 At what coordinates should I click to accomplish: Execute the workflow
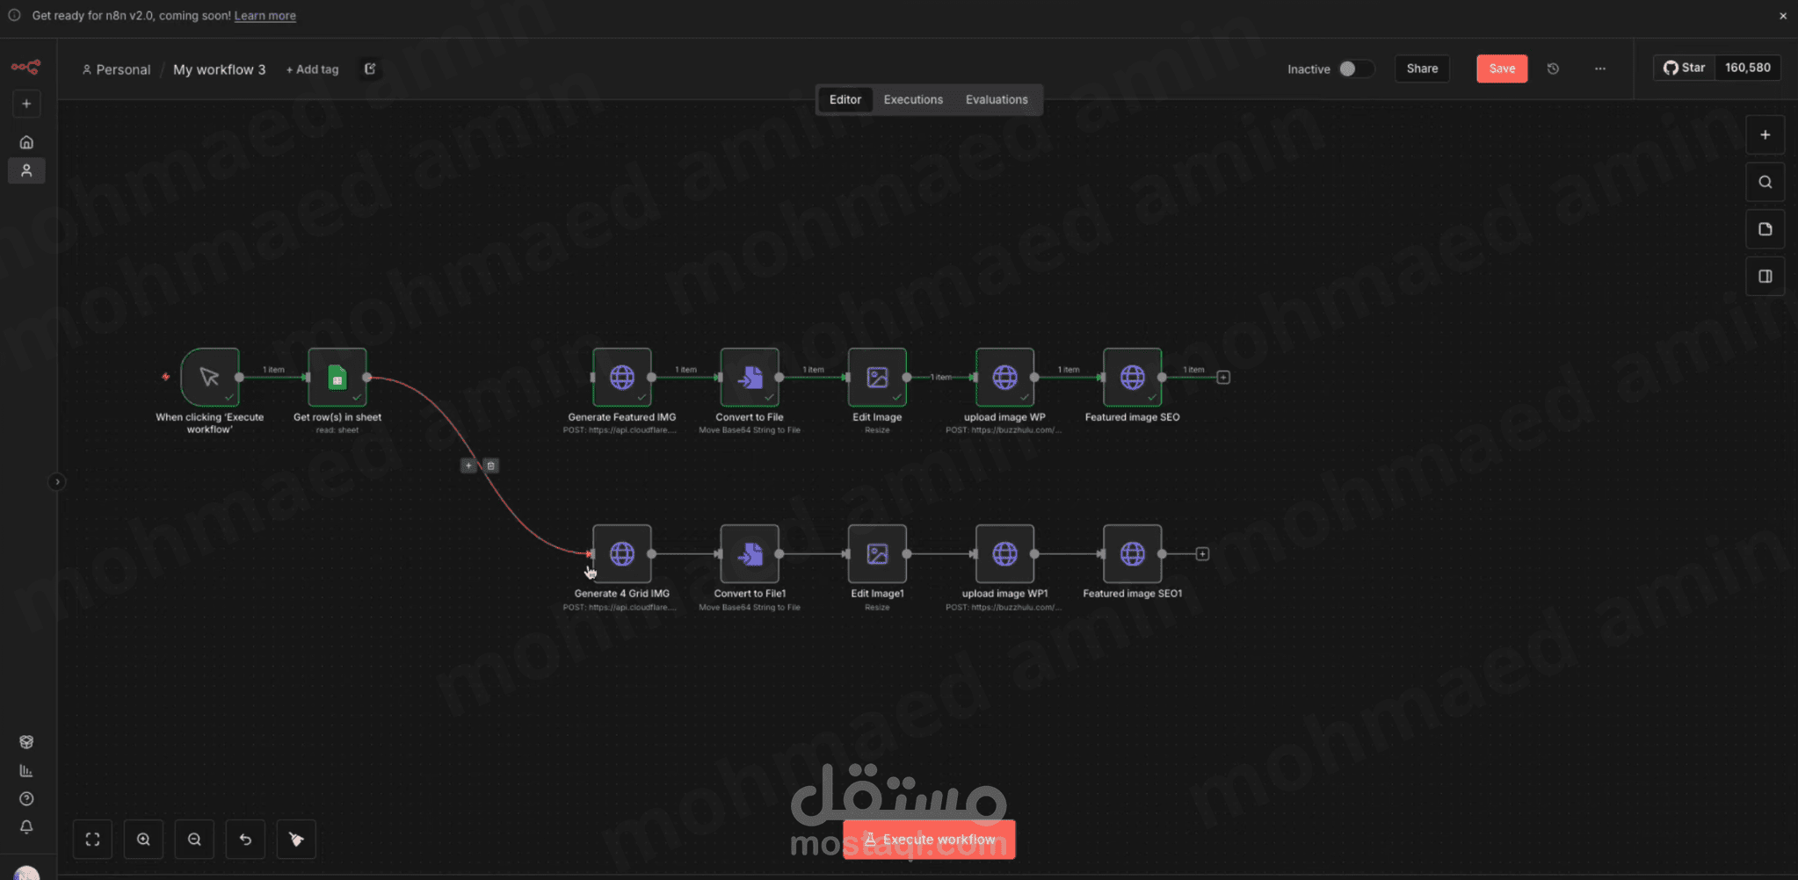coord(929,839)
